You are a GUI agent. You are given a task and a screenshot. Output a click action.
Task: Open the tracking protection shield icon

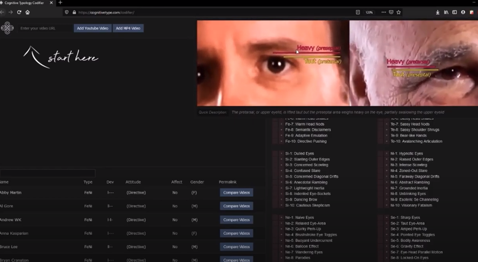click(67, 12)
